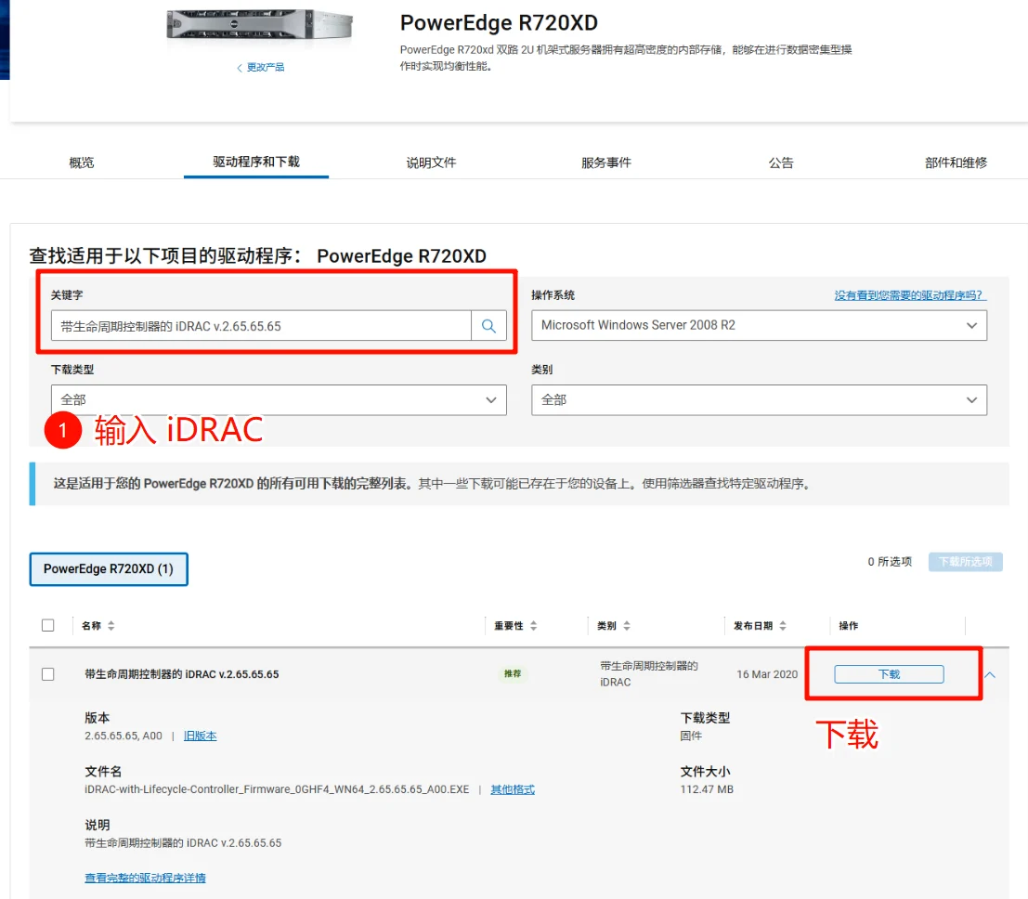Image resolution: width=1028 pixels, height=899 pixels.
Task: Click into the 关键字 search input field
Action: tap(261, 326)
